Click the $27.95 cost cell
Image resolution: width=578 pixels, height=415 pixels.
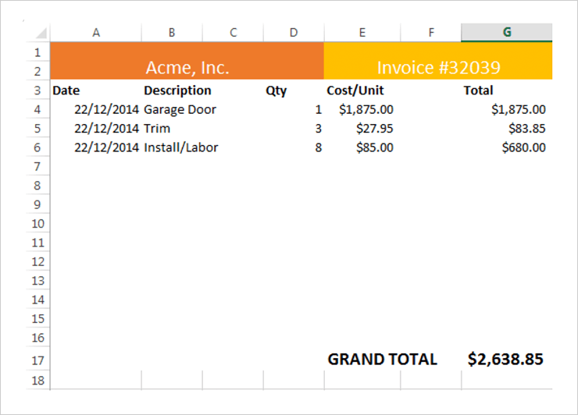coord(362,129)
